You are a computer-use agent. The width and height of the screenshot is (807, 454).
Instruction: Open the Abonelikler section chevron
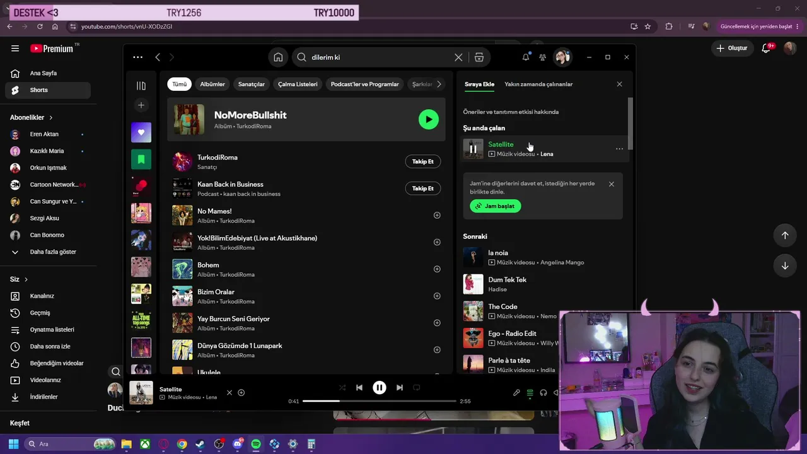click(x=51, y=118)
